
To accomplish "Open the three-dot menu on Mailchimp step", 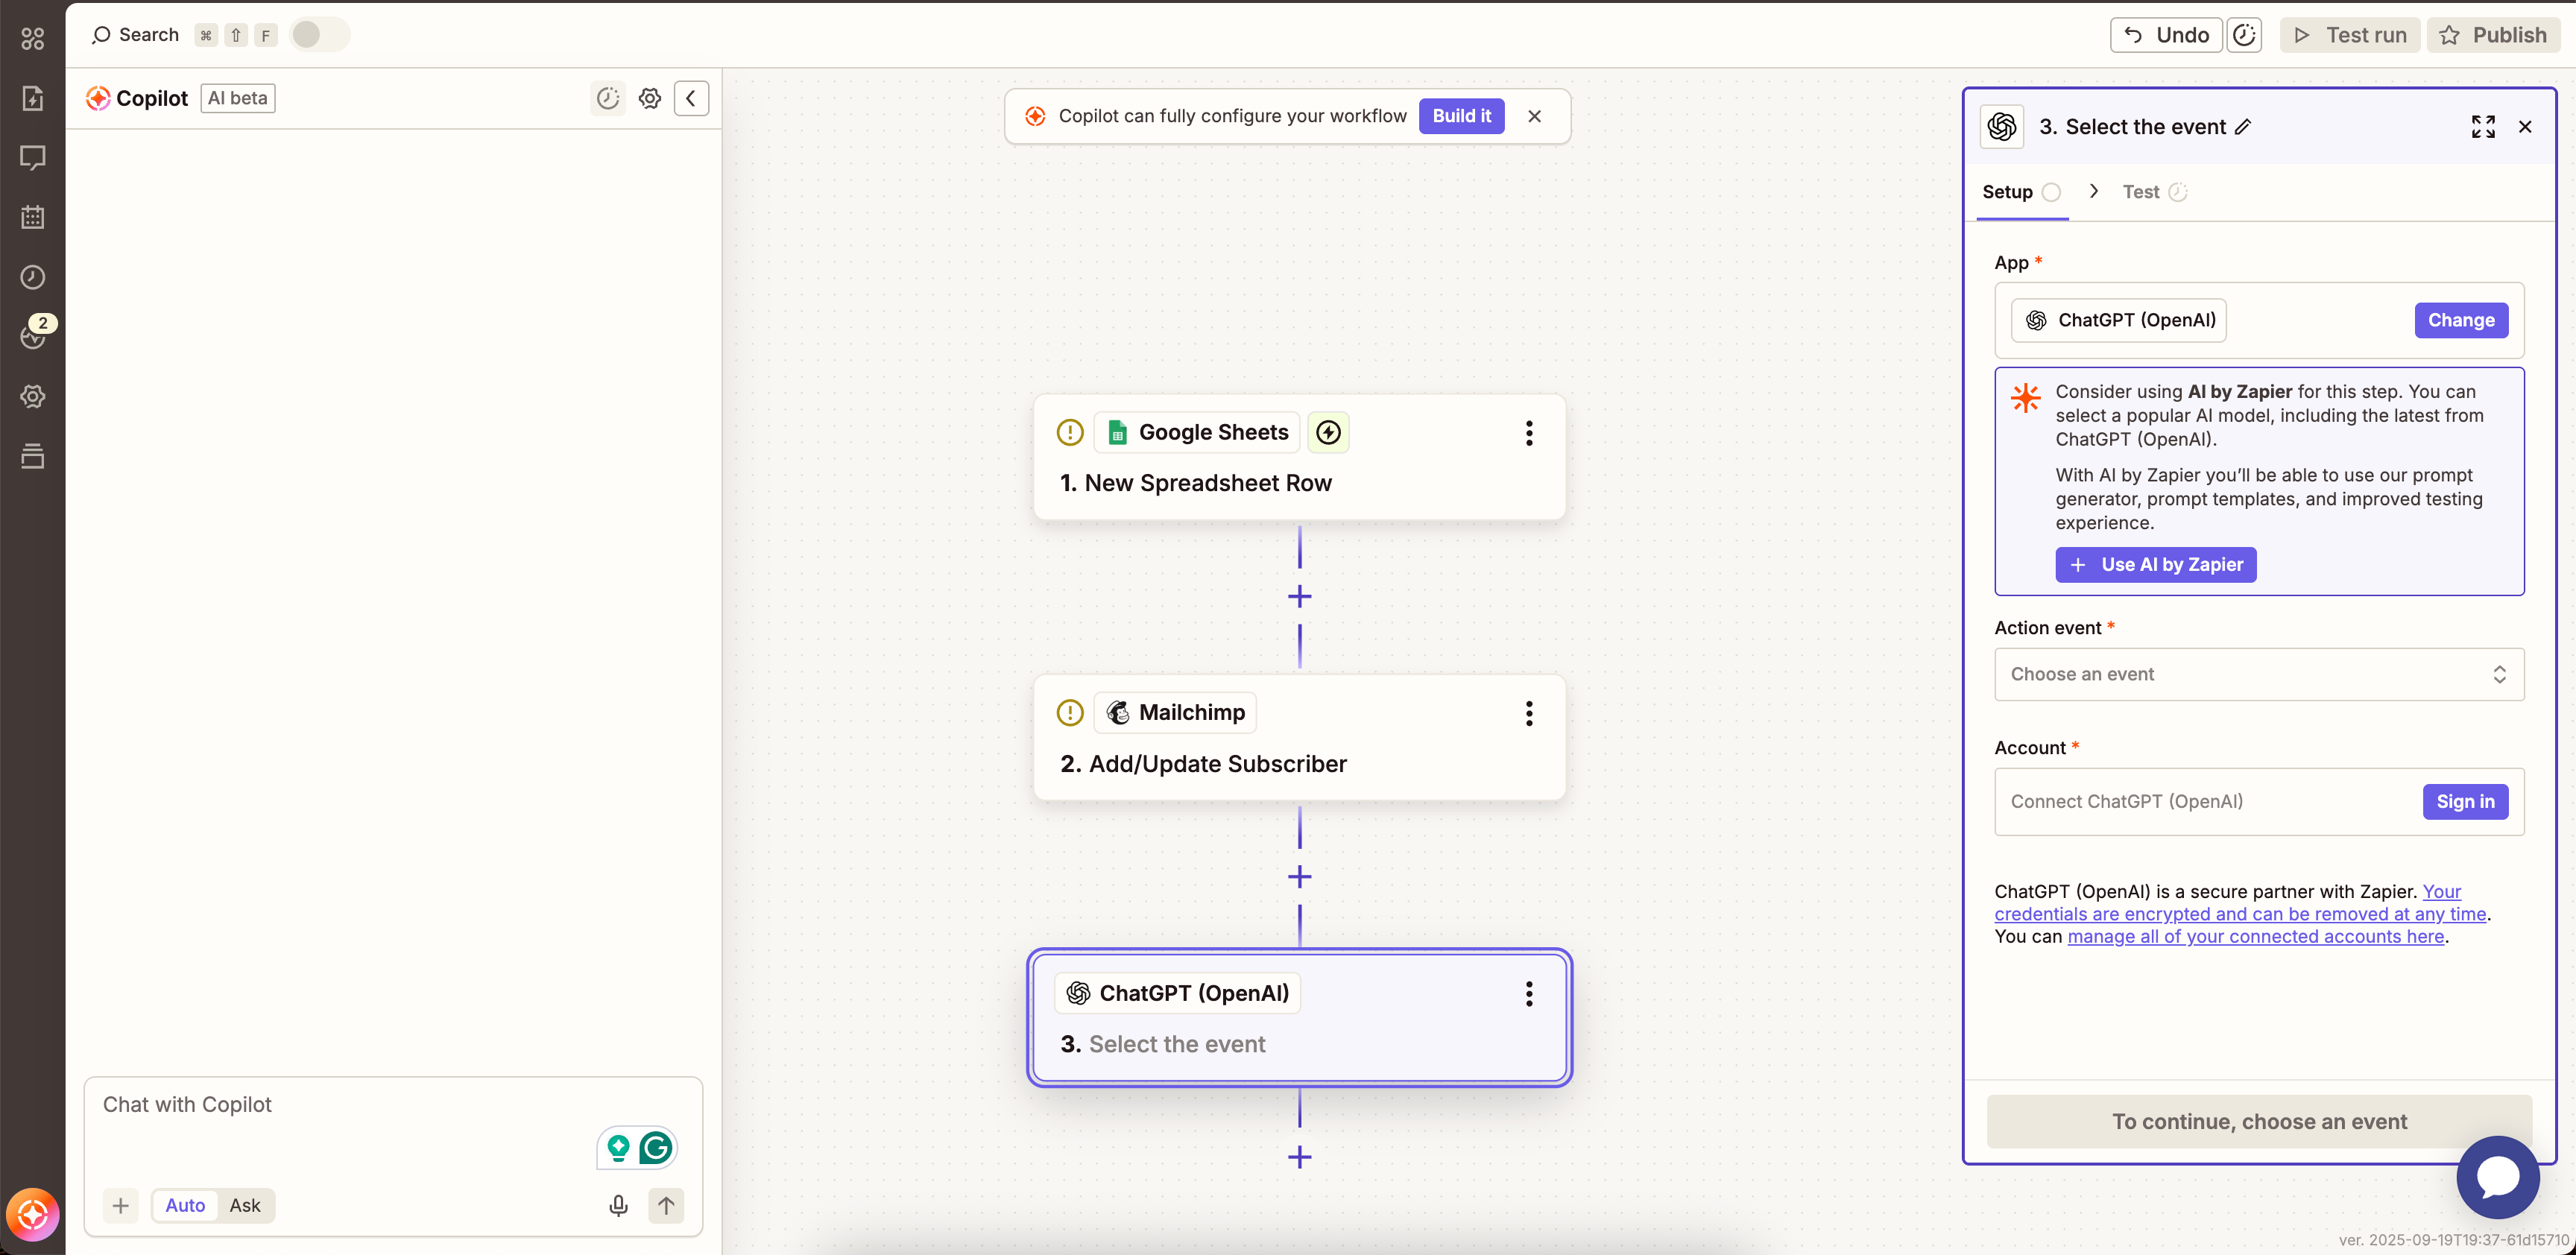I will 1529,713.
